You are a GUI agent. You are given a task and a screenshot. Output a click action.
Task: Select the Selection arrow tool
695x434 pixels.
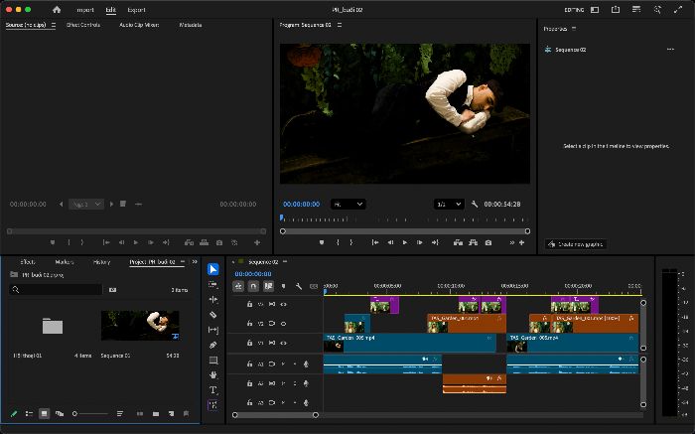tap(213, 269)
